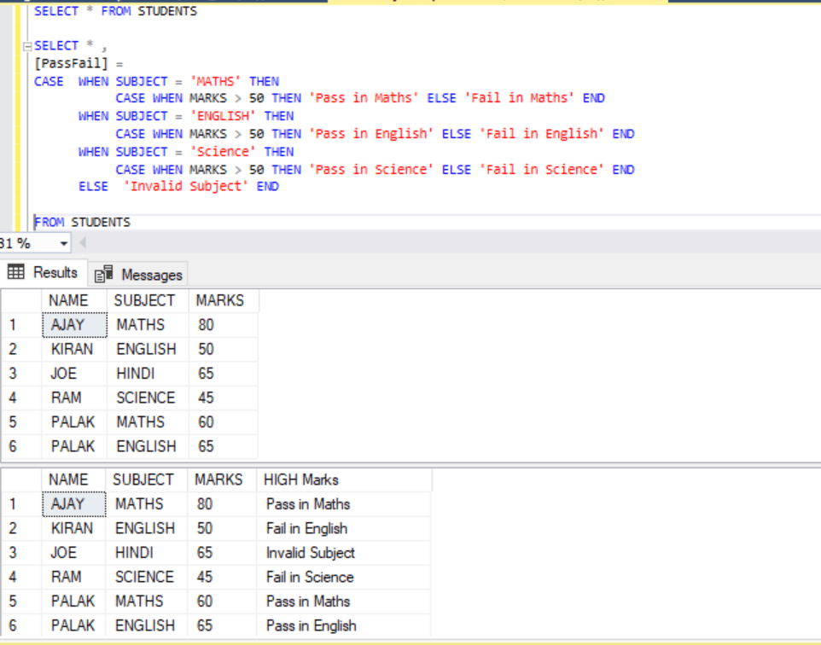Click the HIGH Marks column header
Image resolution: width=821 pixels, height=645 pixels.
coord(344,480)
